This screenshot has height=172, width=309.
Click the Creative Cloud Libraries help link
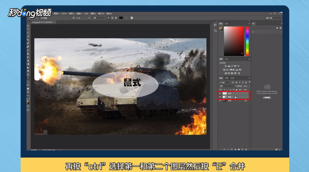tap(267, 97)
